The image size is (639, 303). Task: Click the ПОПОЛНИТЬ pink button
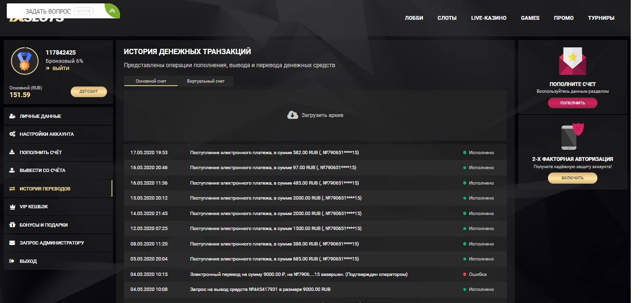click(572, 103)
